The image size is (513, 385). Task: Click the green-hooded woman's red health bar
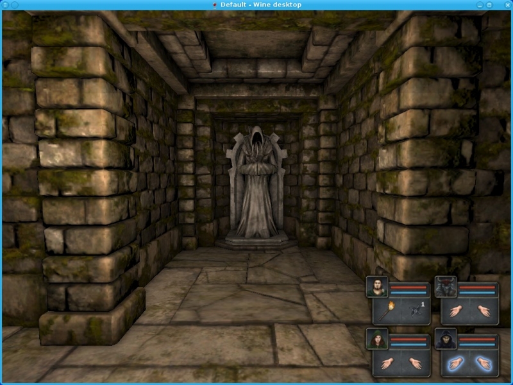pyautogui.click(x=408, y=338)
